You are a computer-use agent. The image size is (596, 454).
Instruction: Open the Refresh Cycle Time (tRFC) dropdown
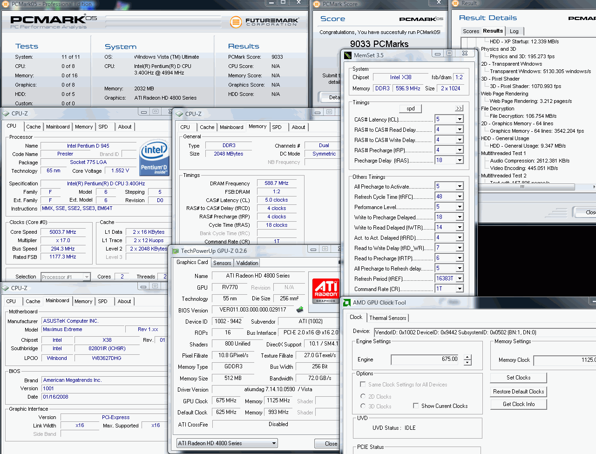pos(460,197)
